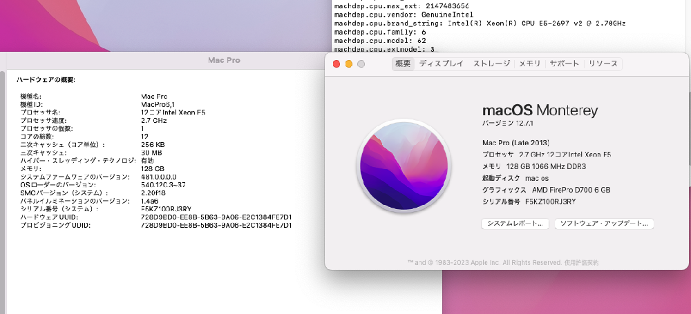The height and width of the screenshot is (314, 691).
Task: Click the cpu.model 62 line in Terminal
Action: (x=380, y=41)
